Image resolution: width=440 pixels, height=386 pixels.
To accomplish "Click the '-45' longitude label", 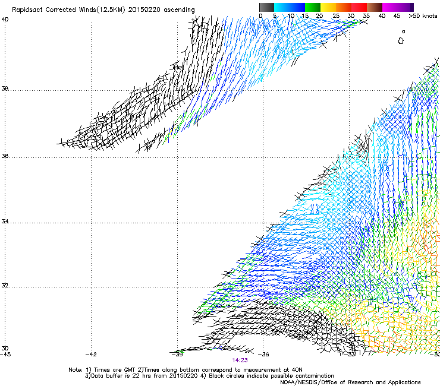I will click(5, 355).
